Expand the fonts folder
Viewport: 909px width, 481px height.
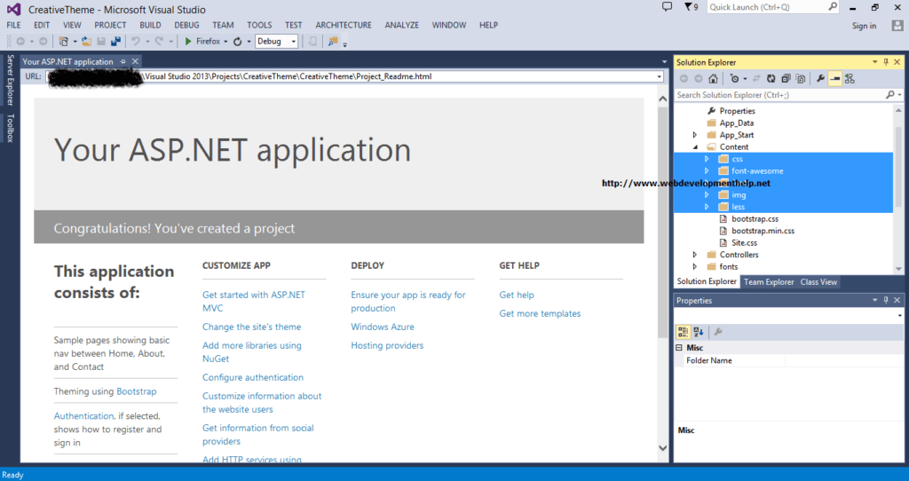click(x=694, y=266)
